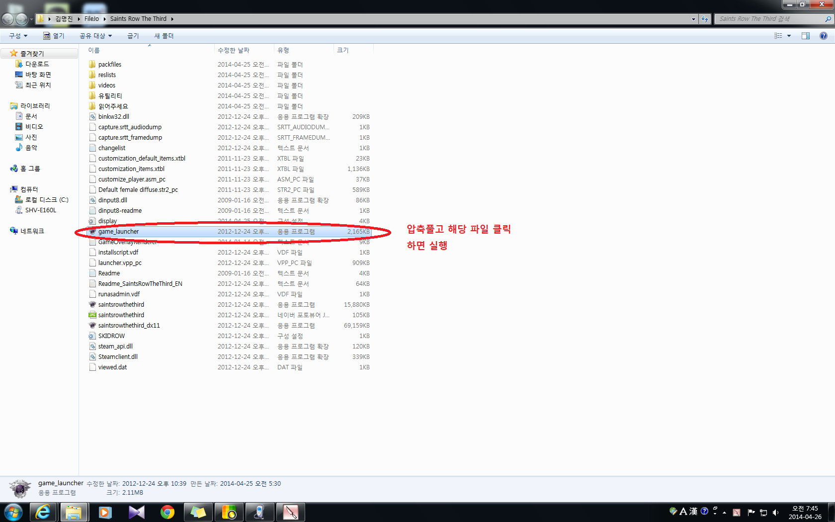The width and height of the screenshot is (835, 522).
Task: Open the 구성 organize dropdown menu
Action: point(18,36)
